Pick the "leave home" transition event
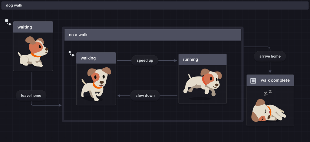The height and width of the screenshot is (142, 310). click(x=31, y=96)
